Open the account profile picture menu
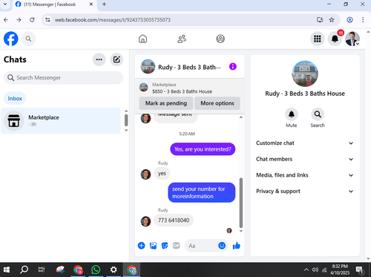The width and height of the screenshot is (371, 277). click(x=352, y=39)
